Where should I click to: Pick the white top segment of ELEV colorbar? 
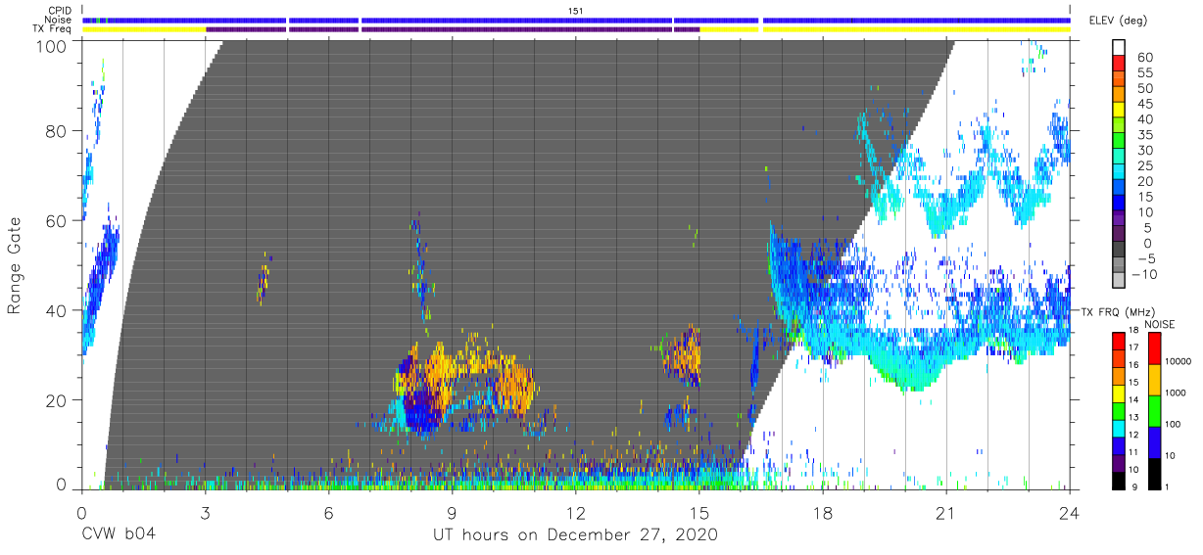point(1121,48)
